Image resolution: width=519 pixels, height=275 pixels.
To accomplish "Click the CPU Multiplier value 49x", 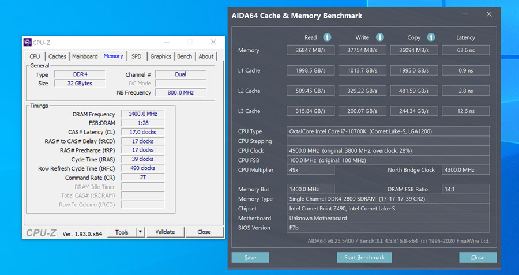I will click(310, 169).
